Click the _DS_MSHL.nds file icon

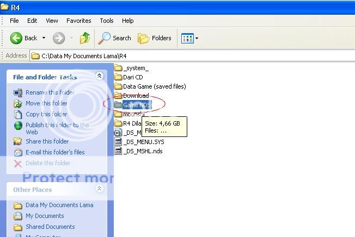click(118, 151)
